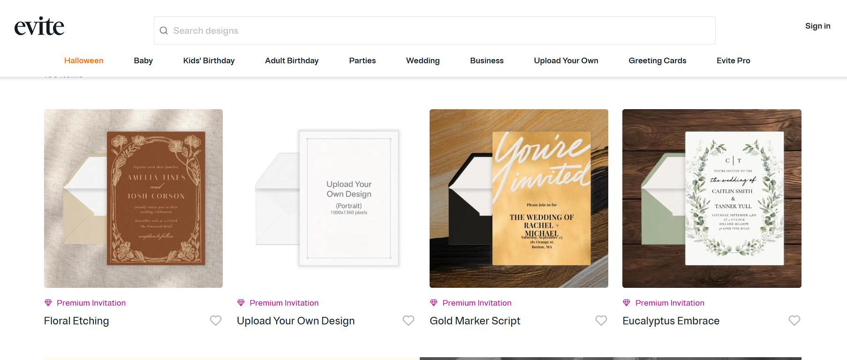Open the Floral Etching invitation thumbnail
The height and width of the screenshot is (360, 847).
[x=133, y=198]
